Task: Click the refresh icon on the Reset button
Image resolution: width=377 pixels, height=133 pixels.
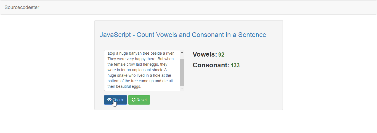Action: coord(134,100)
